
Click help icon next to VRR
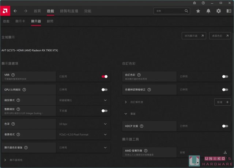[x=13, y=75]
